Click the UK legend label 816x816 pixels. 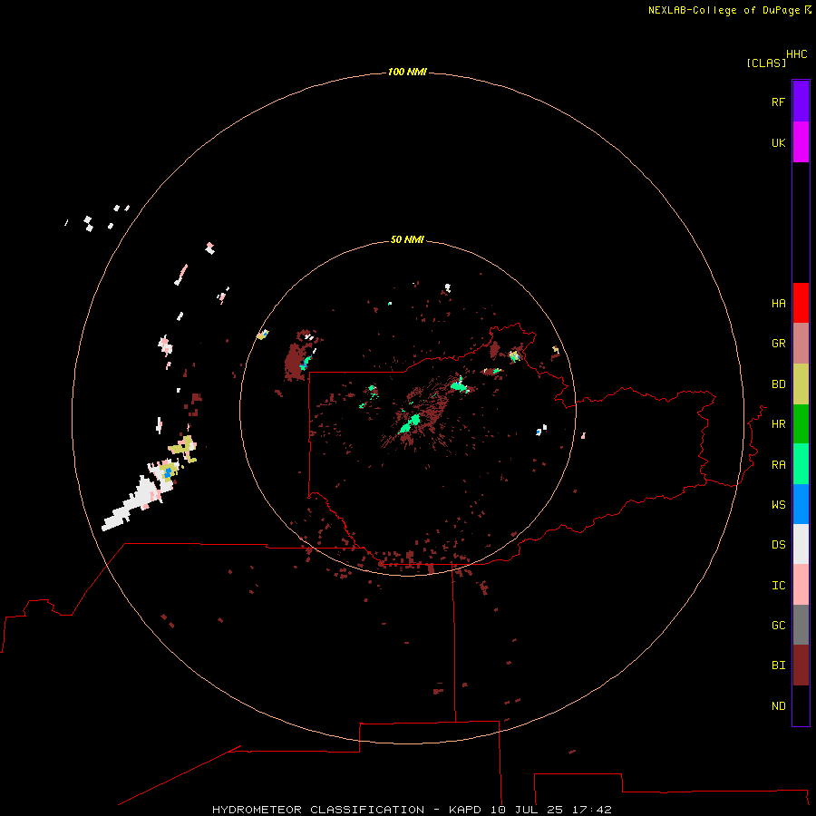778,142
